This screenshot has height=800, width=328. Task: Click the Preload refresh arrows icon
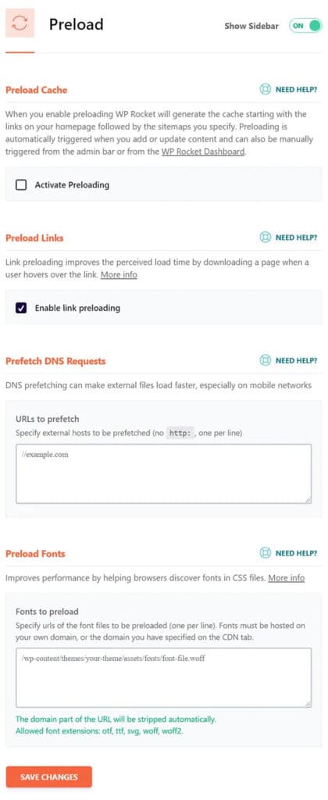[20, 23]
